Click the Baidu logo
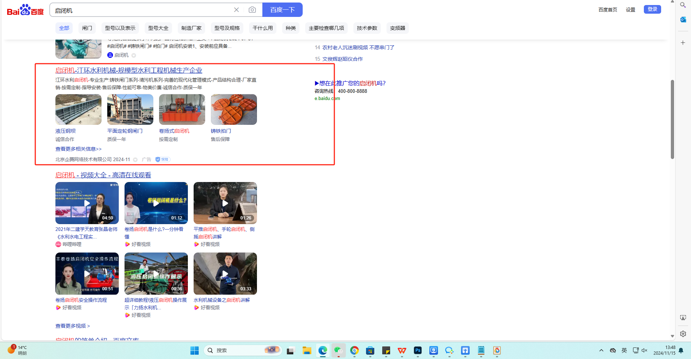 pyautogui.click(x=25, y=10)
